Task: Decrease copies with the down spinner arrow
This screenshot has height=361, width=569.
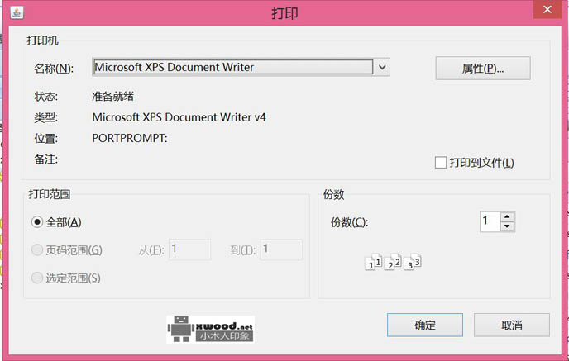Action: click(507, 226)
